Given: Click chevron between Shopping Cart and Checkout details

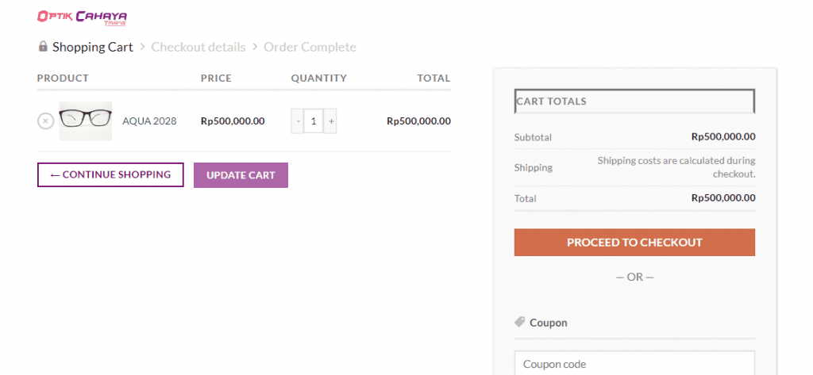Looking at the screenshot, I should (x=142, y=48).
